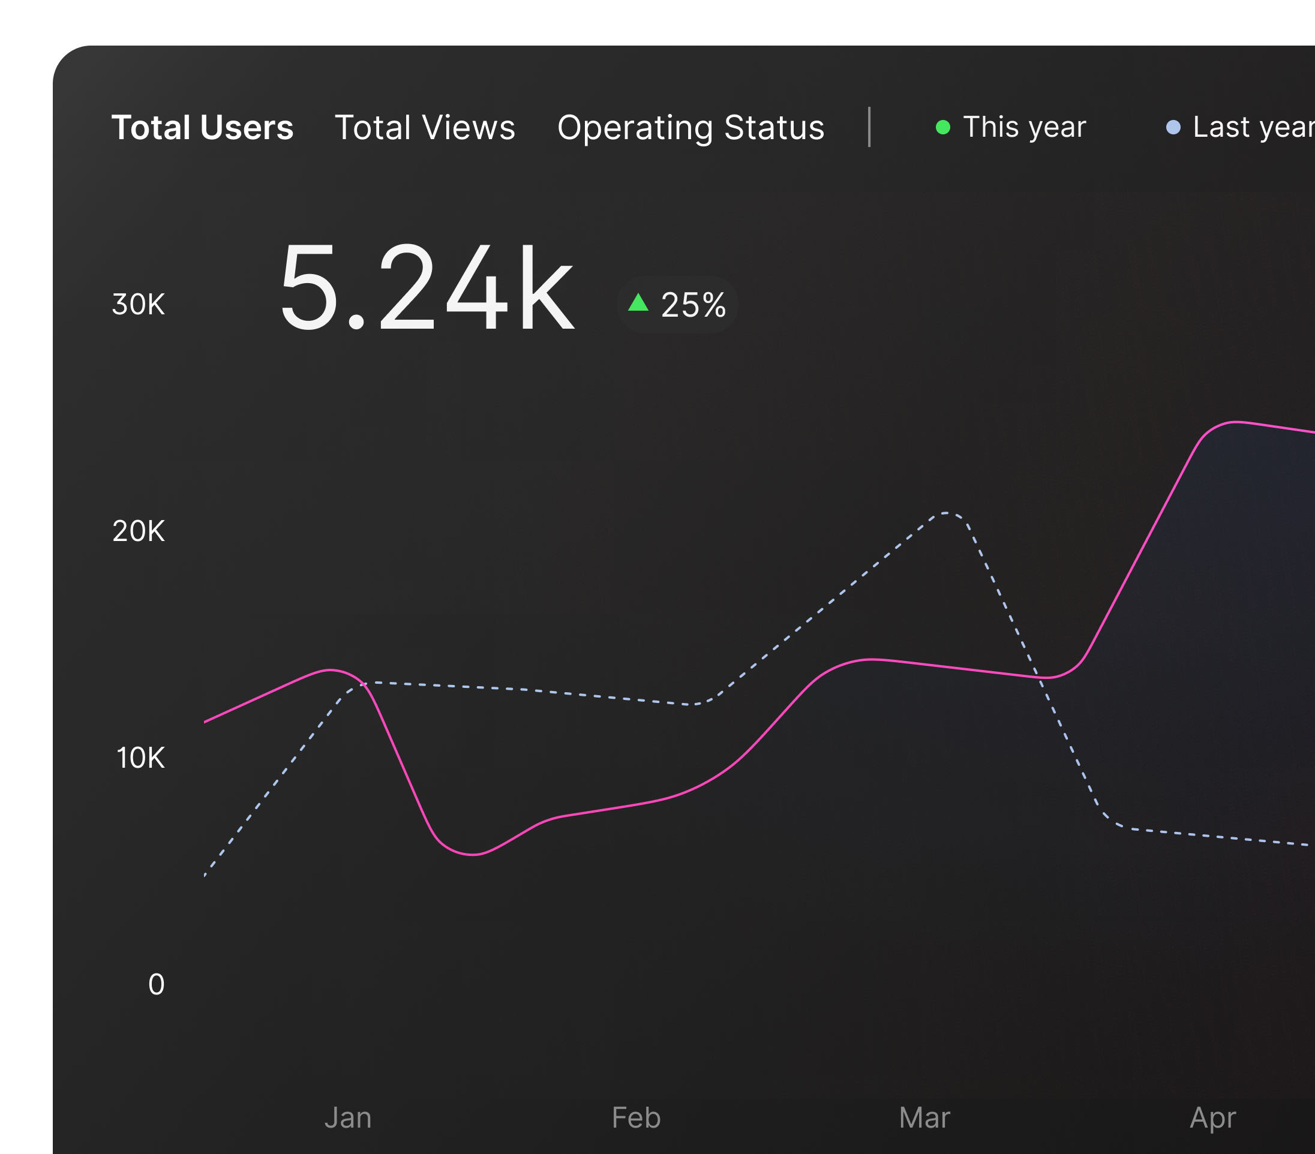Image resolution: width=1315 pixels, height=1154 pixels.
Task: Switch to the Total Users tab
Action: tap(202, 127)
